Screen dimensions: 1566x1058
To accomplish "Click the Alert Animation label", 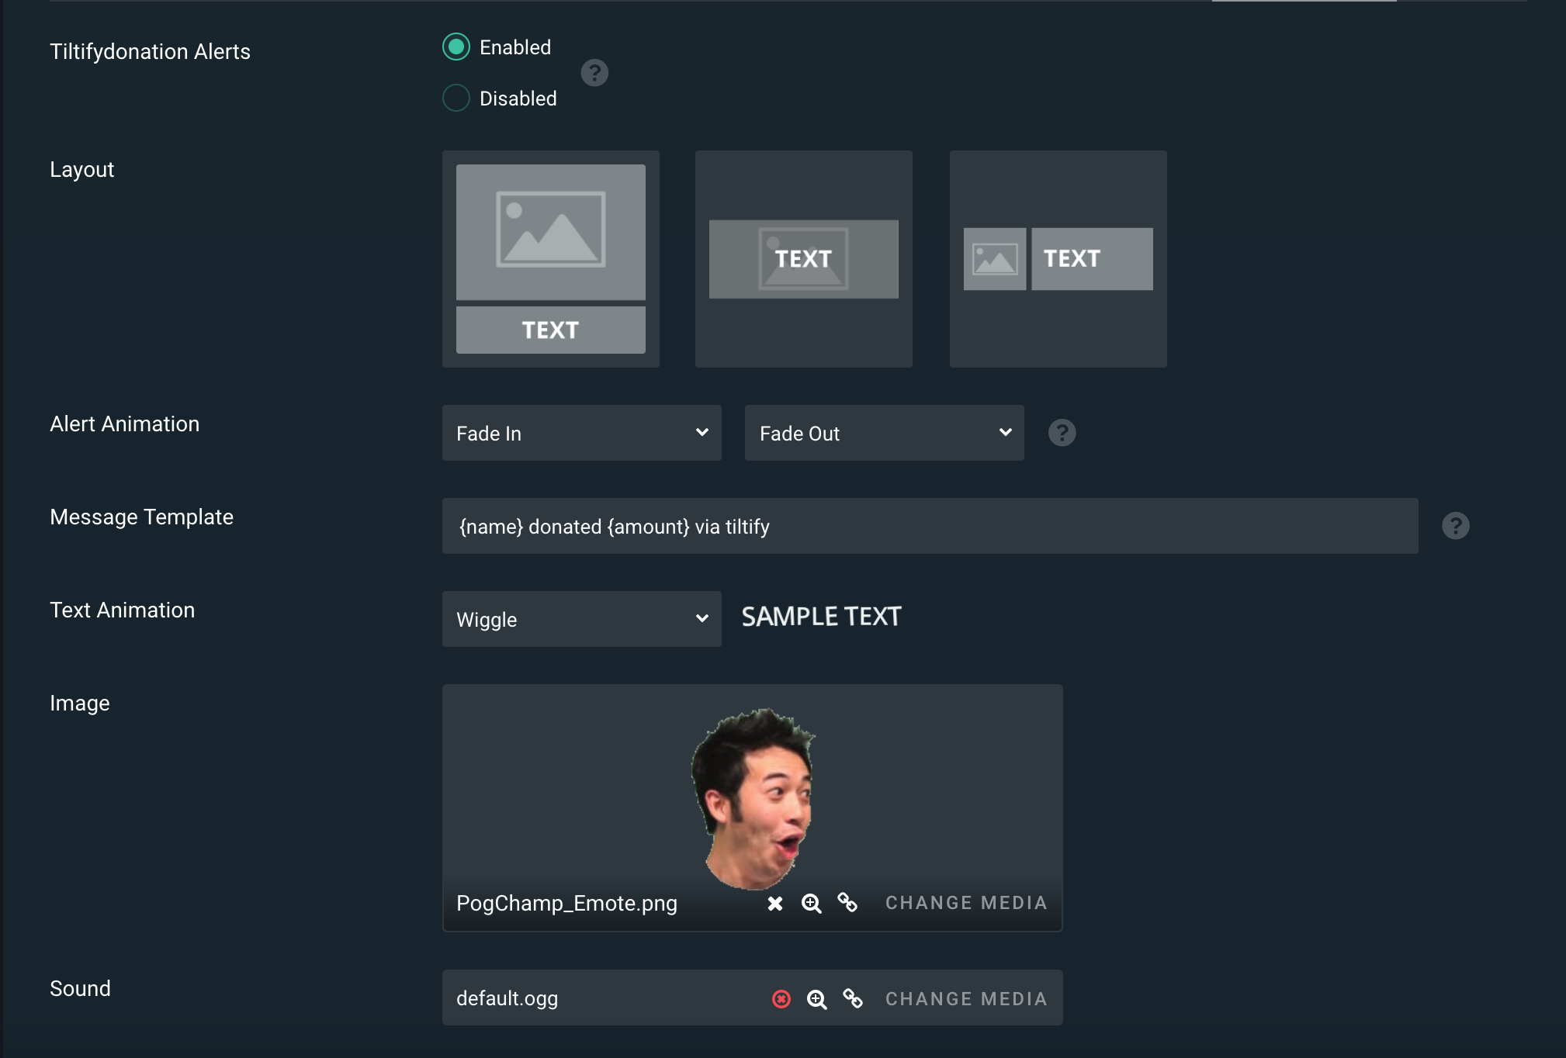I will click(x=124, y=424).
